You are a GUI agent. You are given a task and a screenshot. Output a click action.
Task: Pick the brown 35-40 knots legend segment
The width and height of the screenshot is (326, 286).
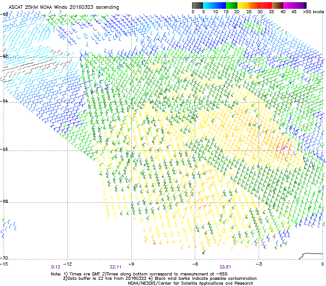point(278,5)
